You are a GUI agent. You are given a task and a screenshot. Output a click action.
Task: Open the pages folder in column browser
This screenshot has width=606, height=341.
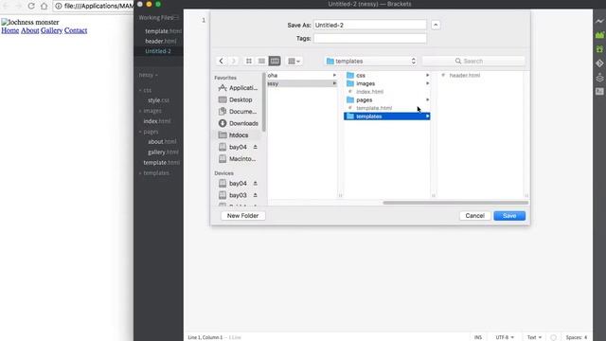tap(387, 99)
